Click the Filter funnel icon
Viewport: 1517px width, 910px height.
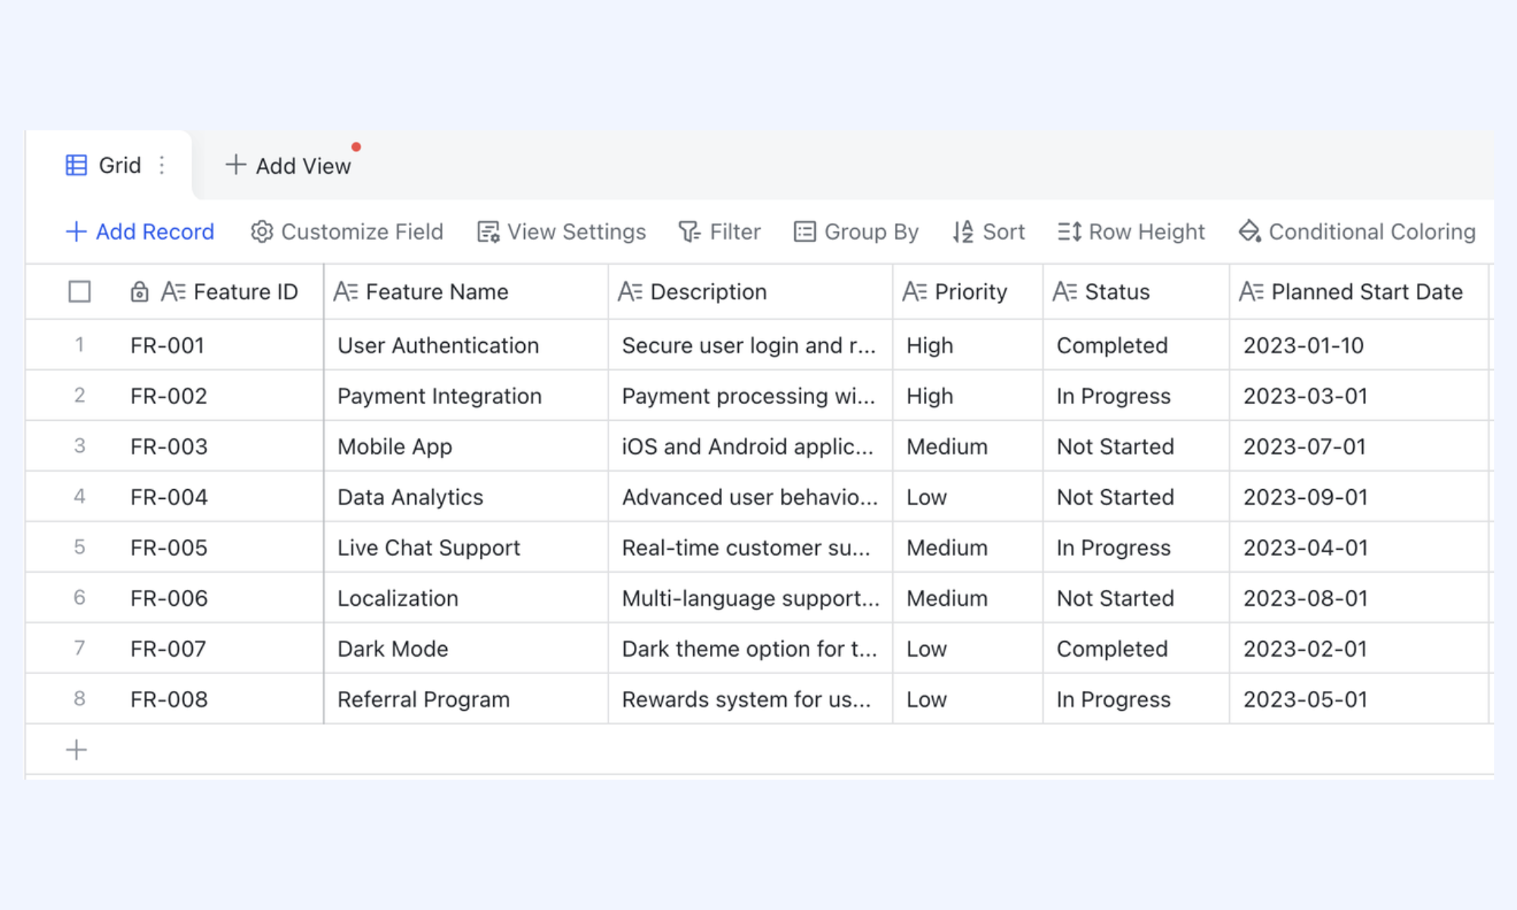click(x=689, y=231)
